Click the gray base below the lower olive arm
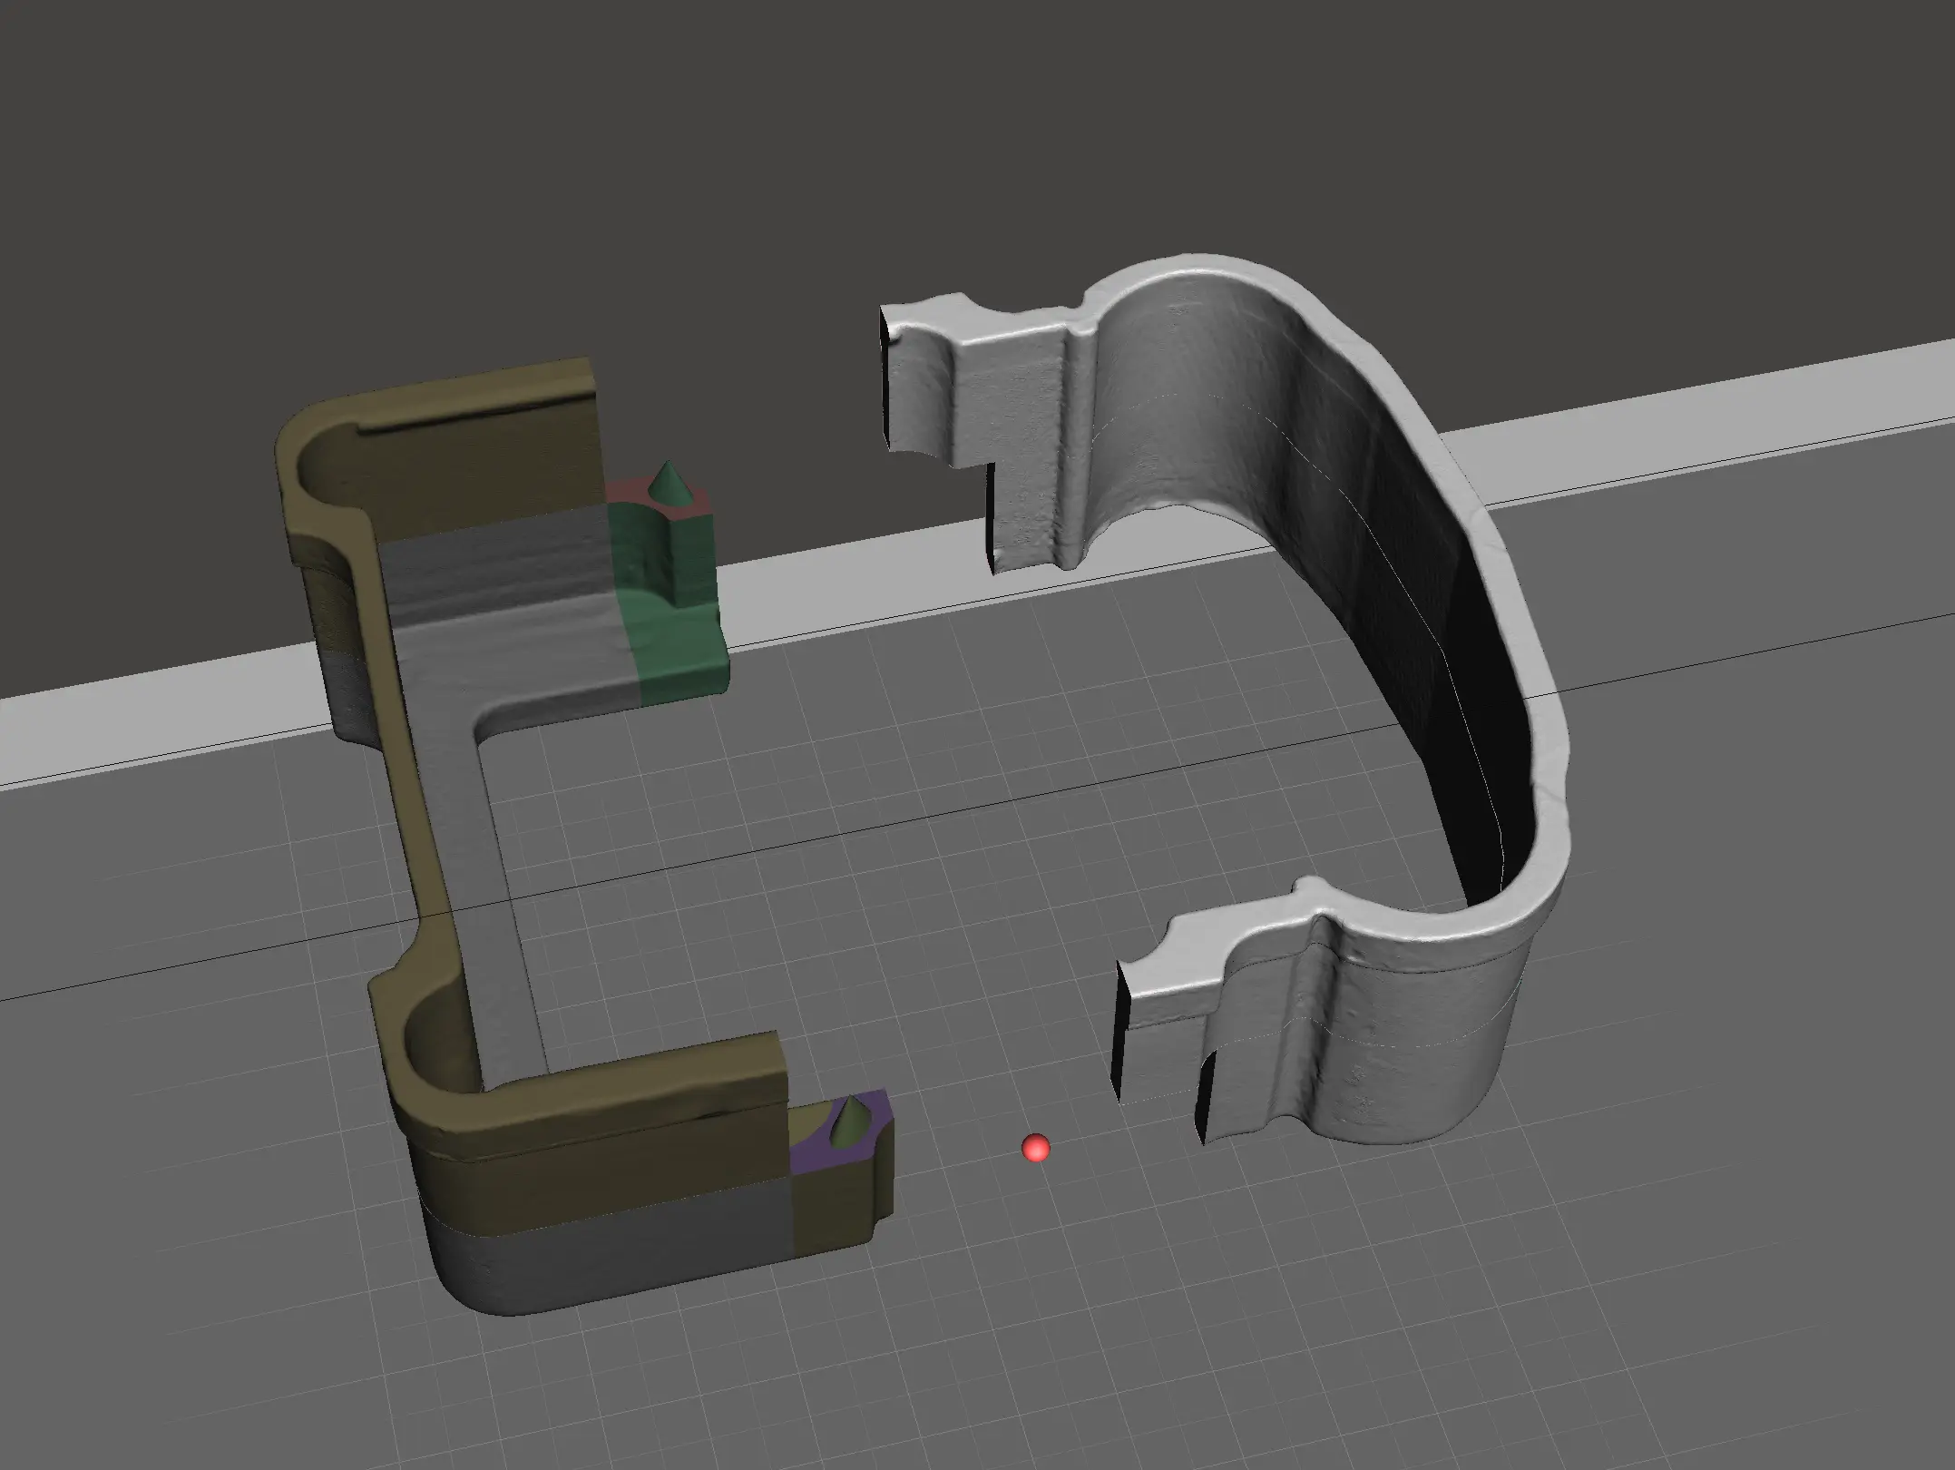The height and width of the screenshot is (1470, 1955). coord(617,1261)
